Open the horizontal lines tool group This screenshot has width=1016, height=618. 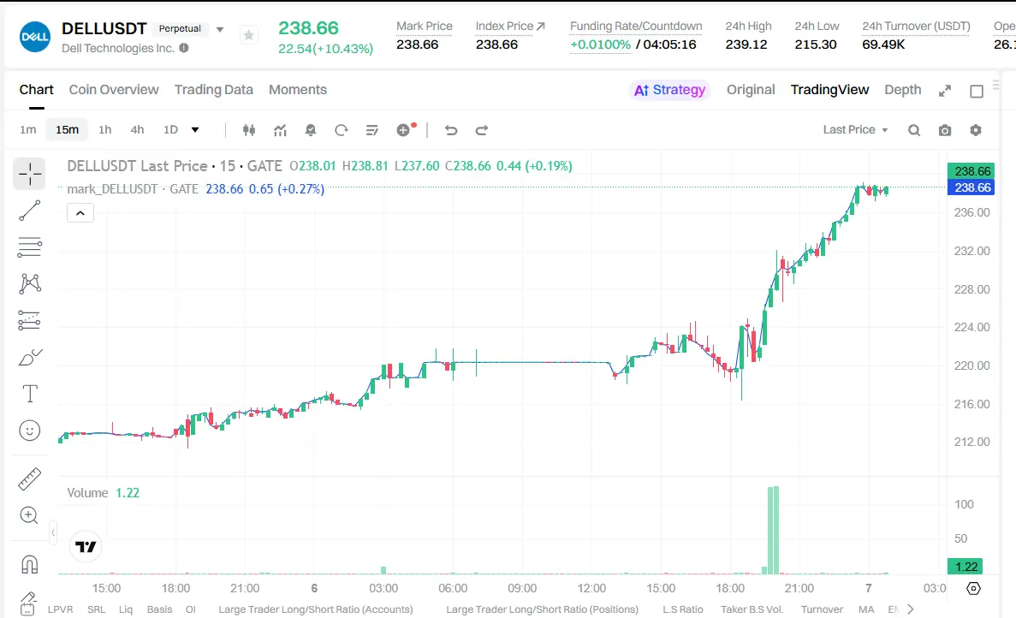[x=29, y=247]
